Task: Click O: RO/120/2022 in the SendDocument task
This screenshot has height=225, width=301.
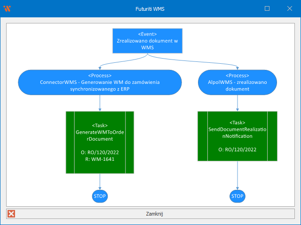Action: pos(238,150)
